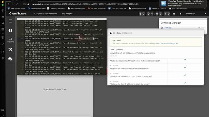Open the Student Home Base bookmark
Screen dimensions: 209x117
click(x=37, y=8)
